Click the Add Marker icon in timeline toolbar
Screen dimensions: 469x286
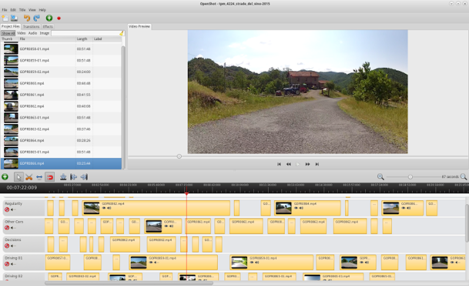(63, 177)
